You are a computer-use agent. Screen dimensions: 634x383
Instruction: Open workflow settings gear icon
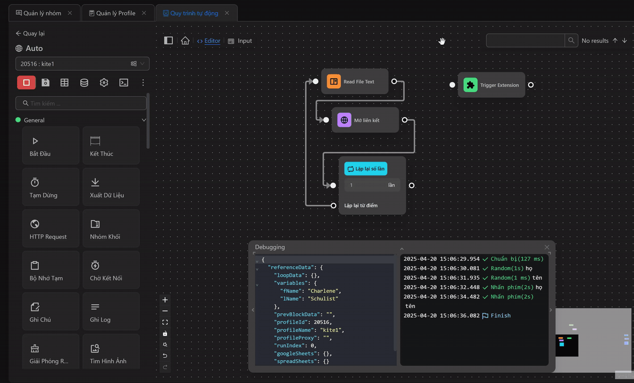pos(104,82)
